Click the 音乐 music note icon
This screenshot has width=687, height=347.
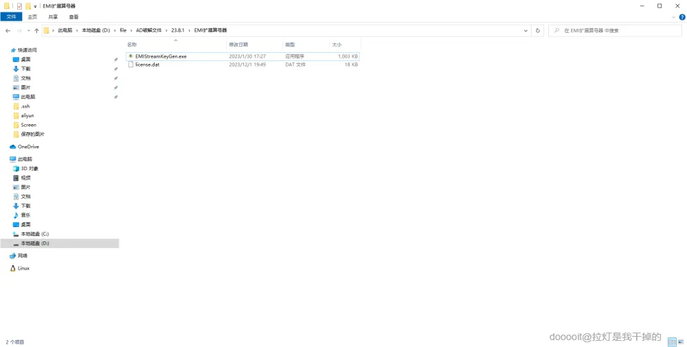click(16, 215)
